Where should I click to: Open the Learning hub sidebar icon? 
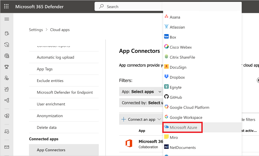(7, 78)
